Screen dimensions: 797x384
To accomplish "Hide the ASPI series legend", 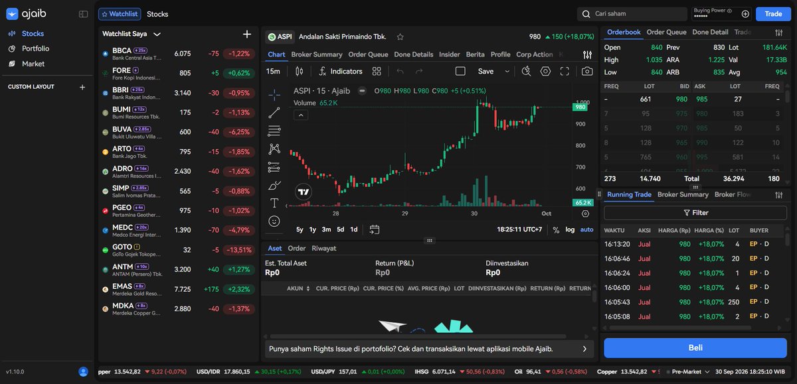I will point(362,91).
